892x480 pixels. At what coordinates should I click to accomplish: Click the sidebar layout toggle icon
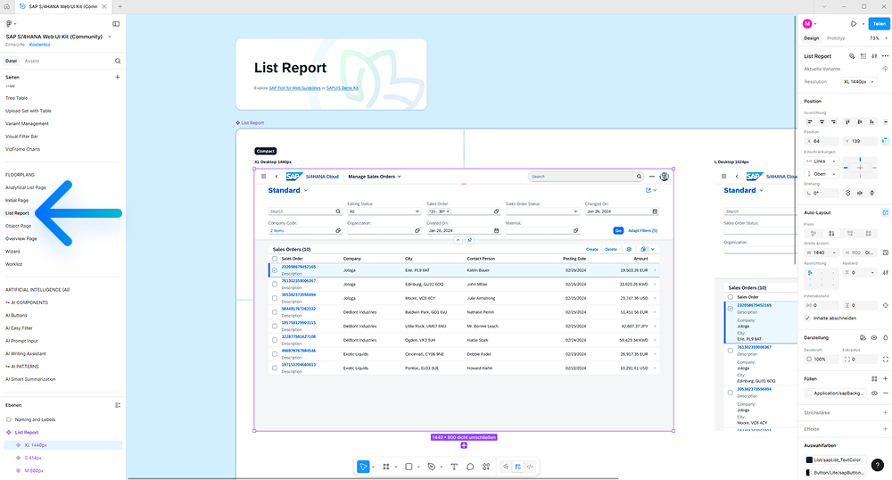pyautogui.click(x=116, y=24)
